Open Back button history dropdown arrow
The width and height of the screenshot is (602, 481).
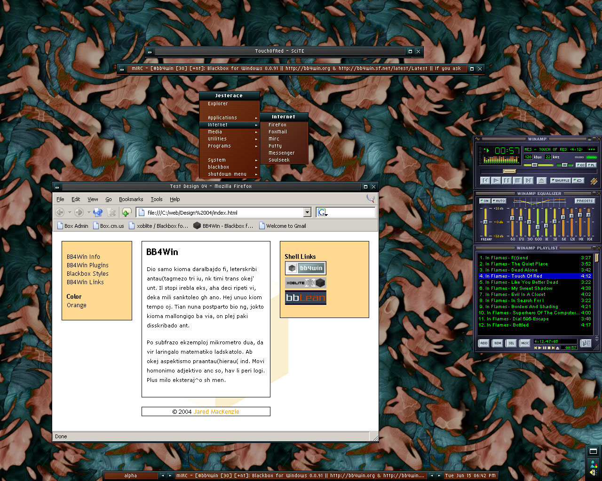coord(70,212)
